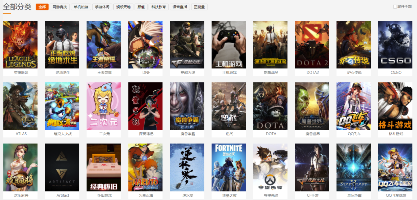Select the ATLAS pirate cover
The width and height of the screenshot is (417, 200).
point(20,106)
